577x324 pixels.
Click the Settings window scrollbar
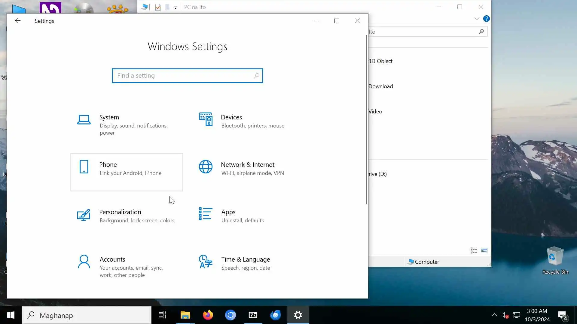coord(367,120)
